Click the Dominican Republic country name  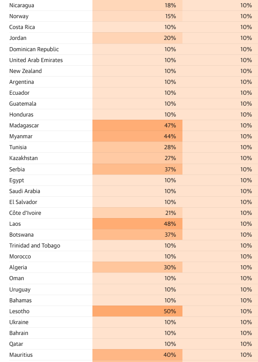point(34,49)
